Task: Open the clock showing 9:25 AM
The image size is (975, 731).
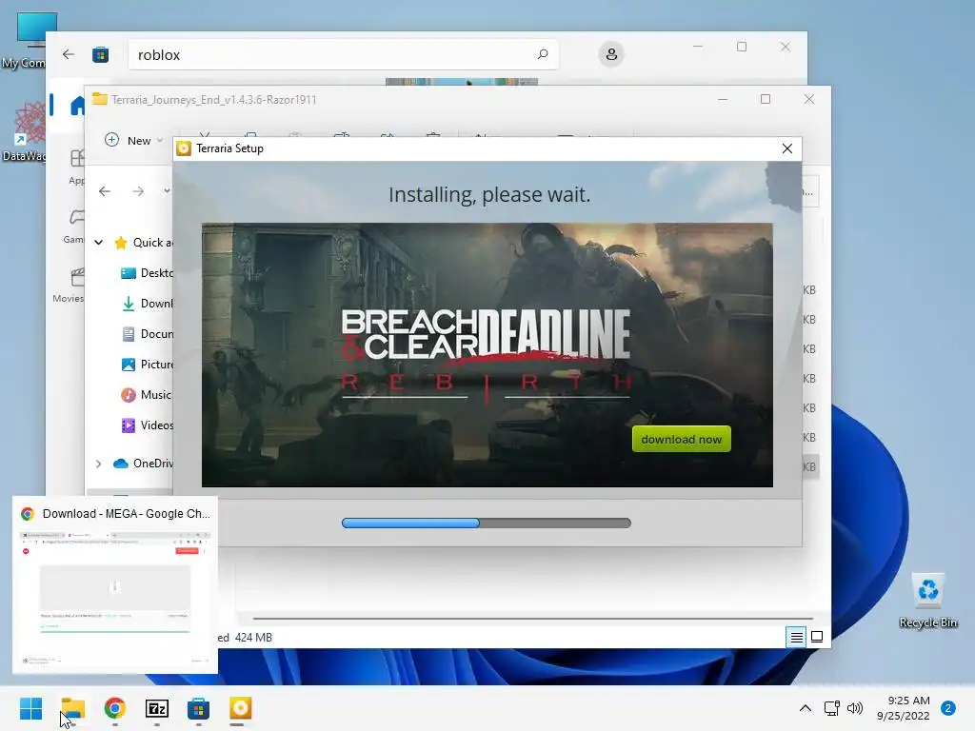Action: tap(904, 708)
